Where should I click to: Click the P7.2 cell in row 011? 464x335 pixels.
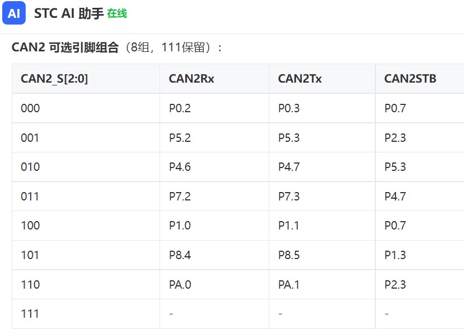(180, 197)
